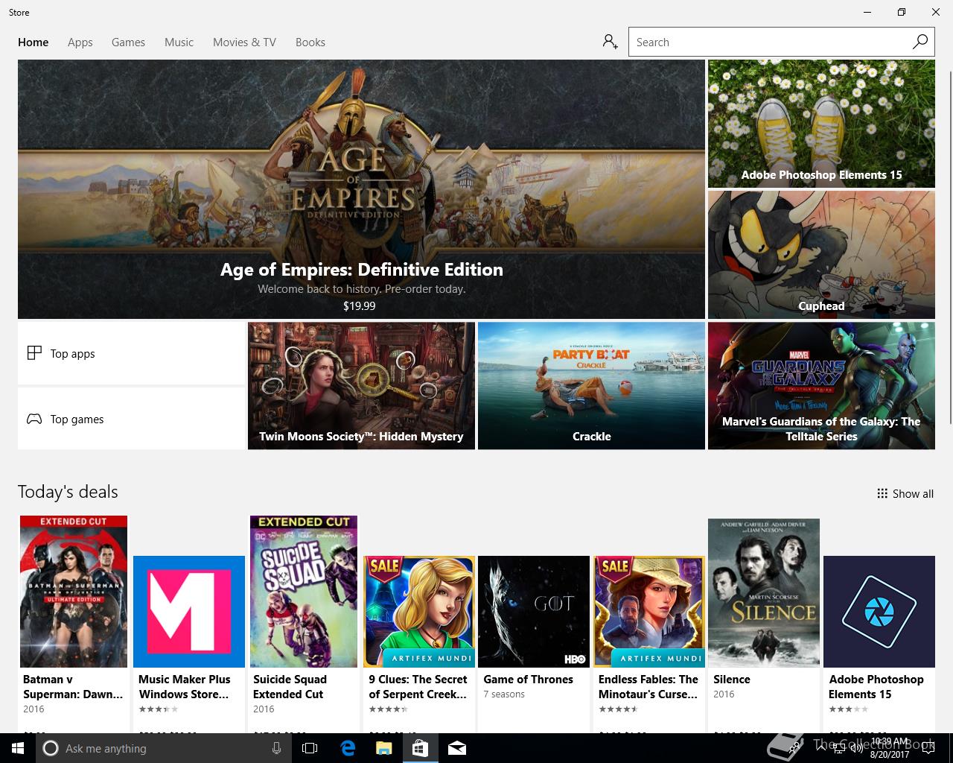The width and height of the screenshot is (953, 763).
Task: Open the Adobe Photoshop Elements 15 feature tile
Action: 821,124
